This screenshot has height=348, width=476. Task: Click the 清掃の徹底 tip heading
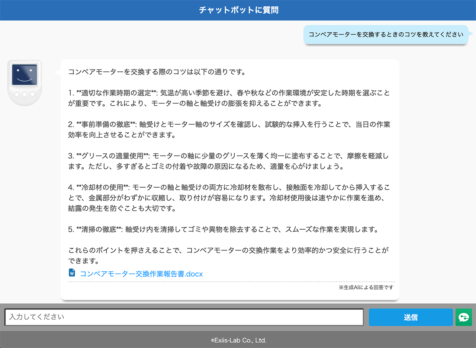click(x=97, y=229)
